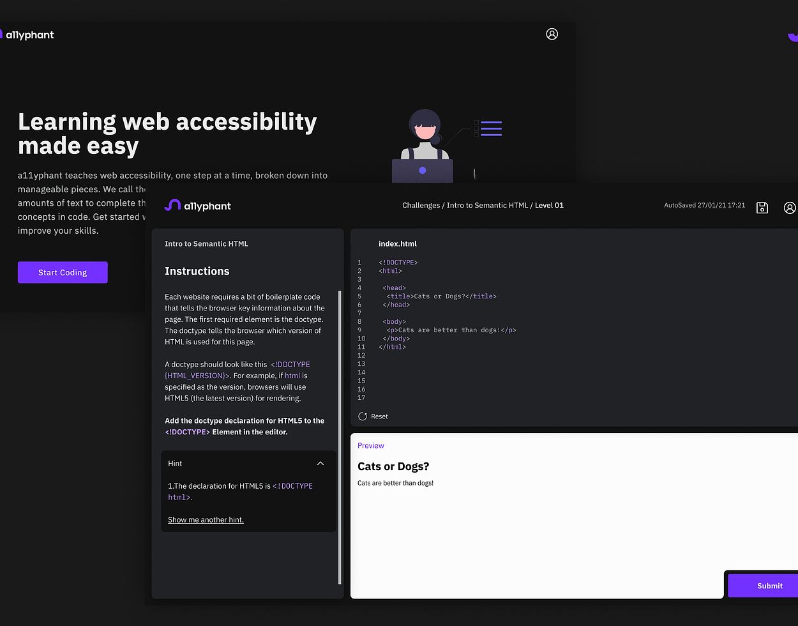Image resolution: width=798 pixels, height=626 pixels.
Task: Click the a11yphant logo on landing page
Action: coord(27,34)
